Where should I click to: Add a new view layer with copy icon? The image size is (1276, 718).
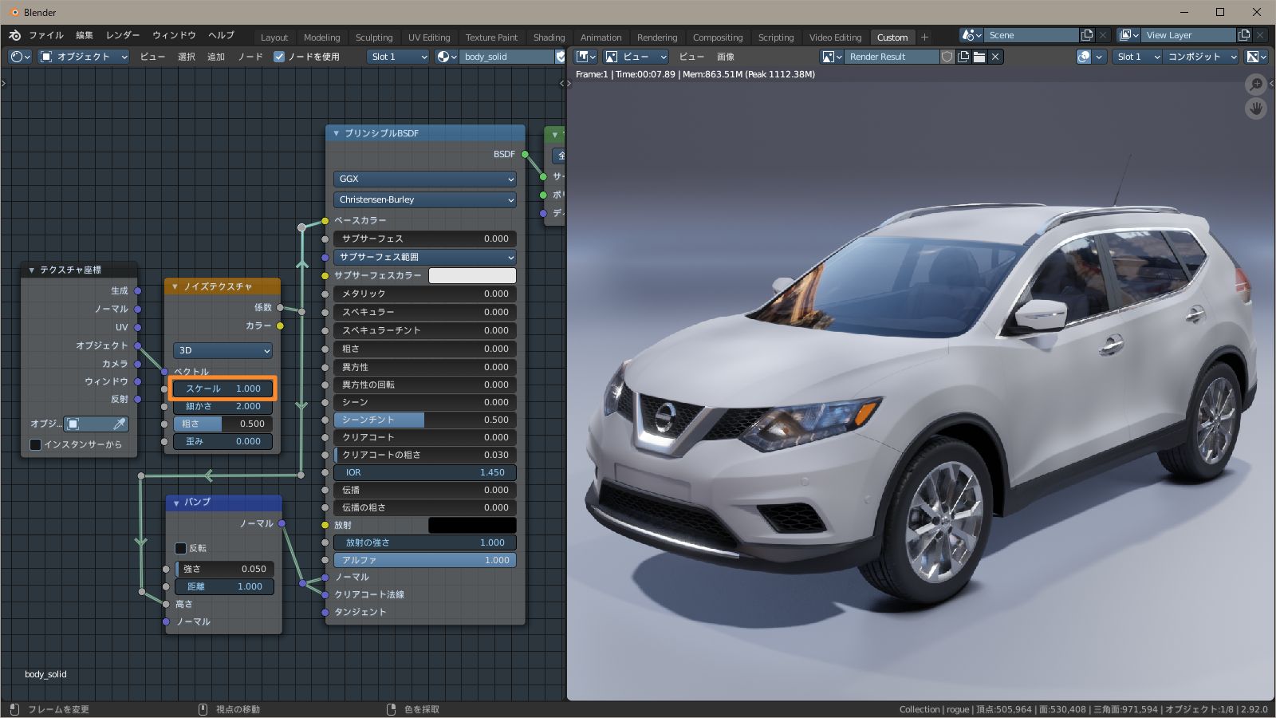[1244, 35]
